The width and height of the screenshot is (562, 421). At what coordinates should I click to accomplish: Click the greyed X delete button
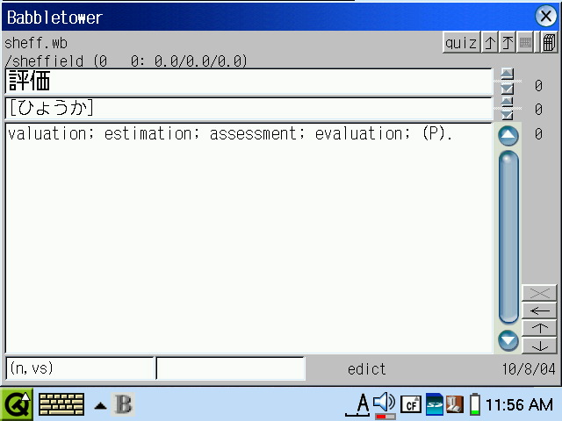(x=539, y=293)
